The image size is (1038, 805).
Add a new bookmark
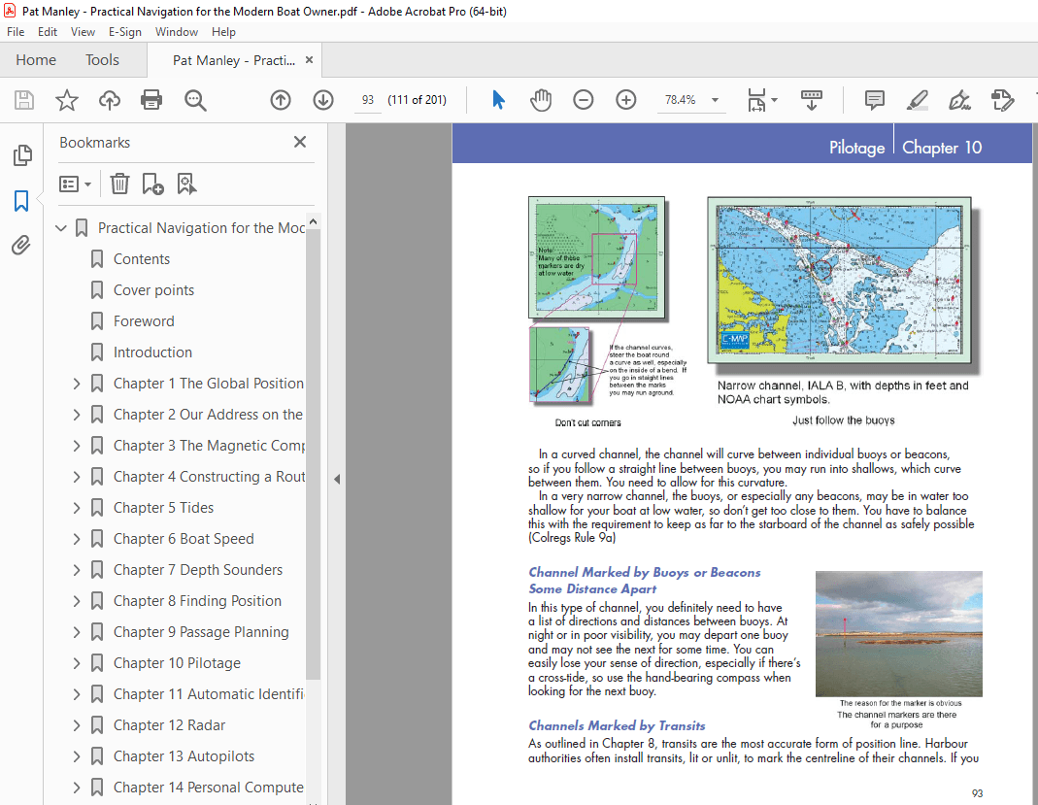click(x=152, y=184)
